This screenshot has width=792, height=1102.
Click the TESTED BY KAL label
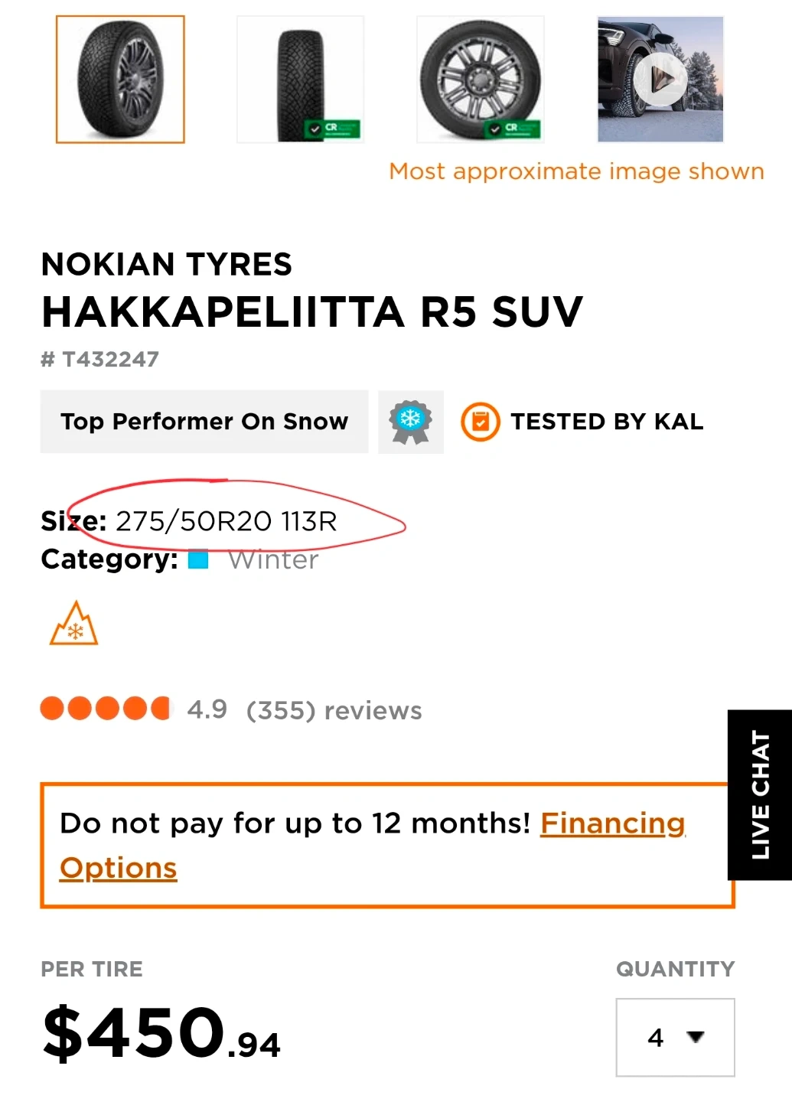tap(607, 422)
